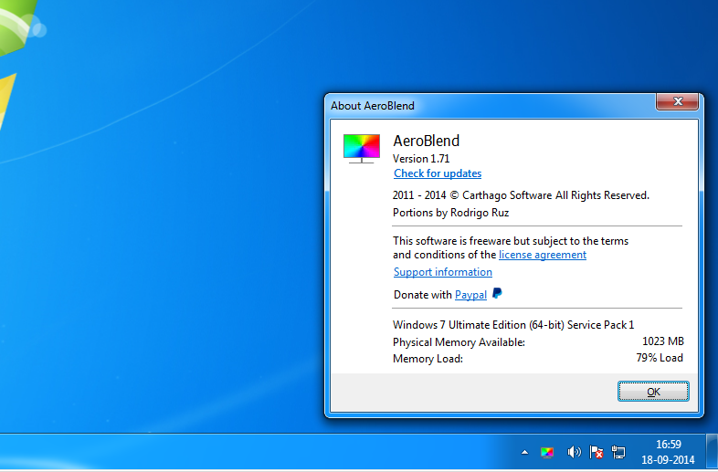Click the AeroBlend color monitor logo
The image size is (718, 472).
tap(362, 148)
